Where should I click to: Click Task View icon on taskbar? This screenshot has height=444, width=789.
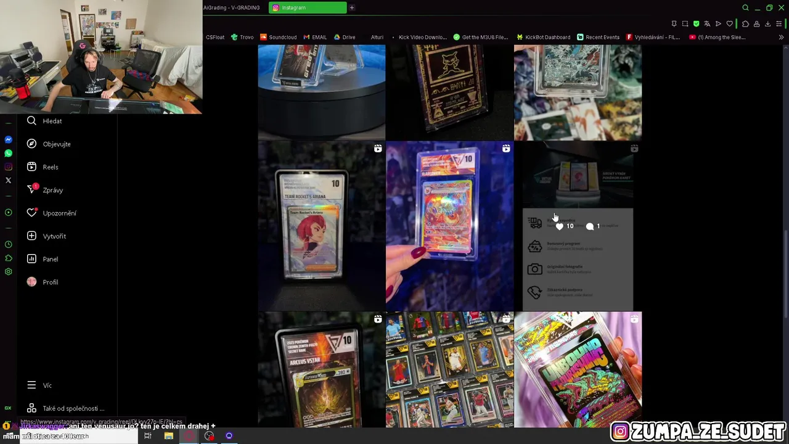point(148,436)
